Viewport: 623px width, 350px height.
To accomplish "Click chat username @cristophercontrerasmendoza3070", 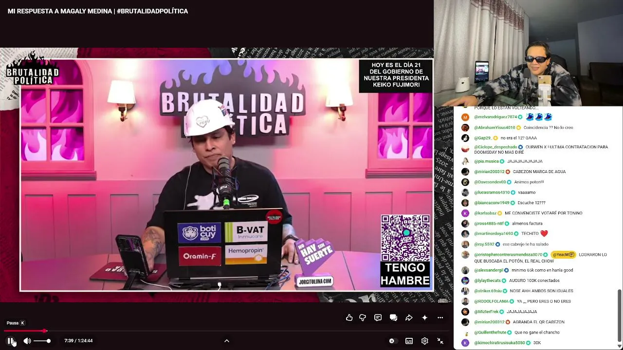I will pos(508,255).
